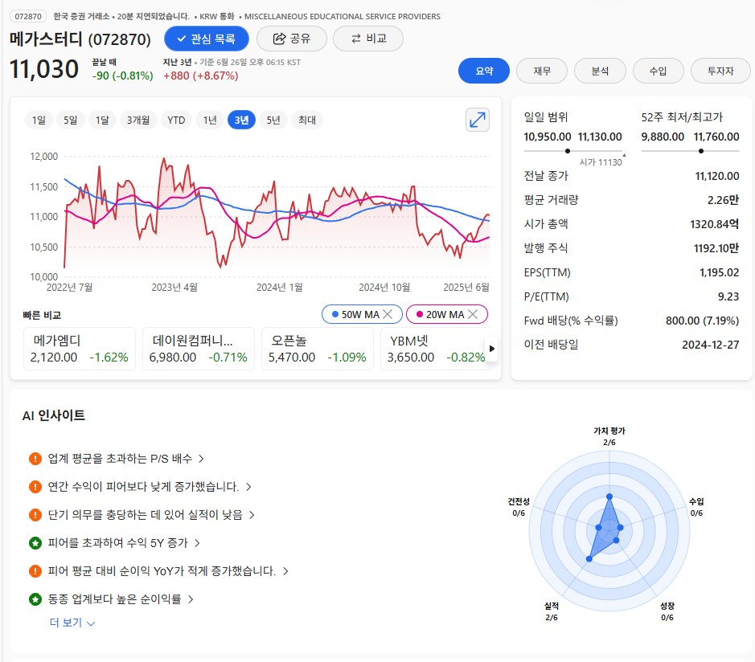Click warning icon next to 단기 의무를 충당하는
The height and width of the screenshot is (662, 755).
35,515
